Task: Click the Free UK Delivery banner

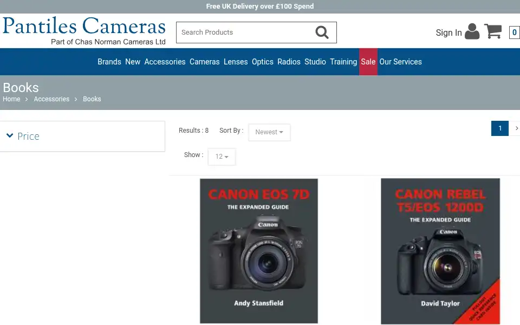Action: (x=260, y=6)
